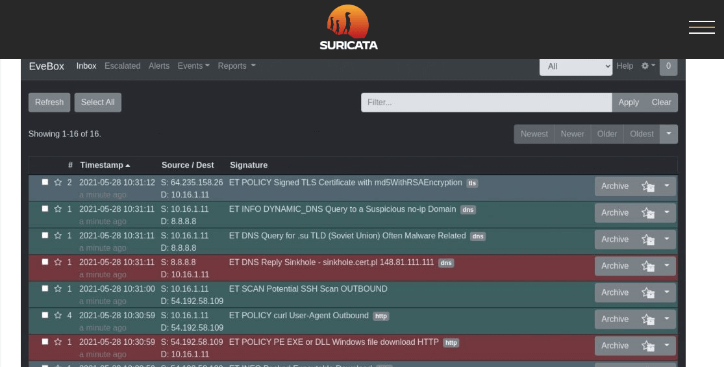Click the http tag on curl User-Agent alert
Viewport: 724px width, 367px height.
tap(381, 316)
